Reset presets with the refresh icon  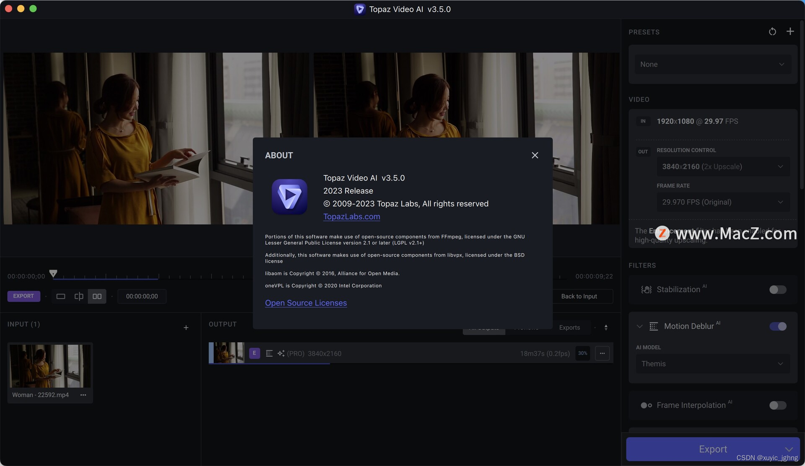(x=772, y=31)
